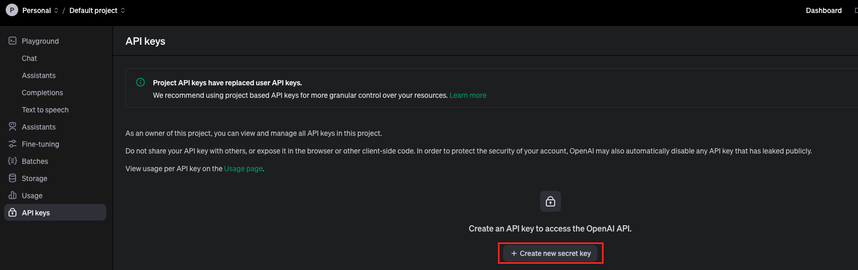Viewport: 858px width, 270px height.
Task: Click the Batches icon in sidebar
Action: 12,161
